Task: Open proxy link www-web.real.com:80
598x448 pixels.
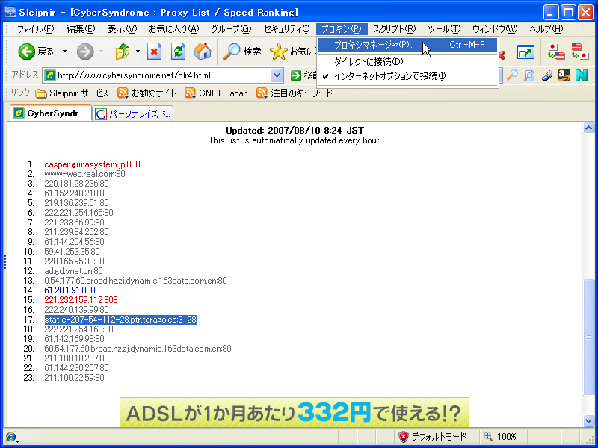Action: [84, 174]
